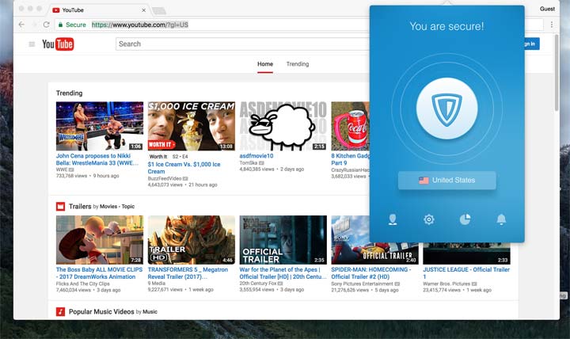Viewport: 570px width, 339px height.
Task: Open the Trailers section heading
Action: point(80,207)
